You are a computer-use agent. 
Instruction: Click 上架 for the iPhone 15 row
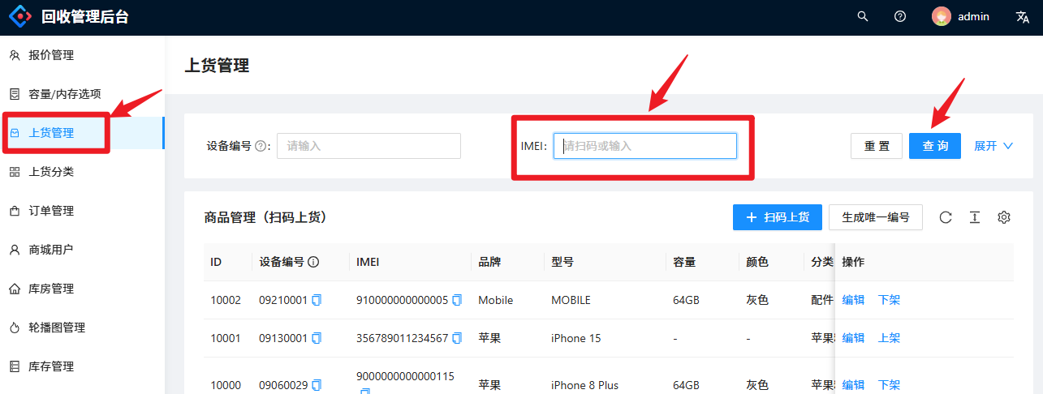coord(889,338)
